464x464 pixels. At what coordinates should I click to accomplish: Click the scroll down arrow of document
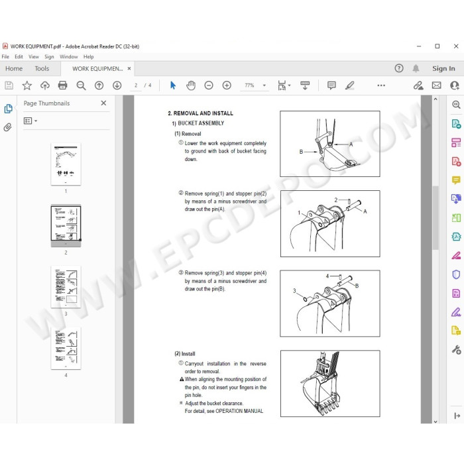tap(435, 422)
